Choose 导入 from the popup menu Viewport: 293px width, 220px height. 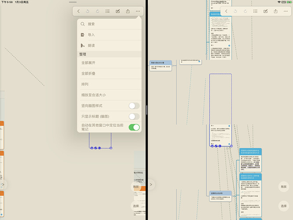point(109,35)
